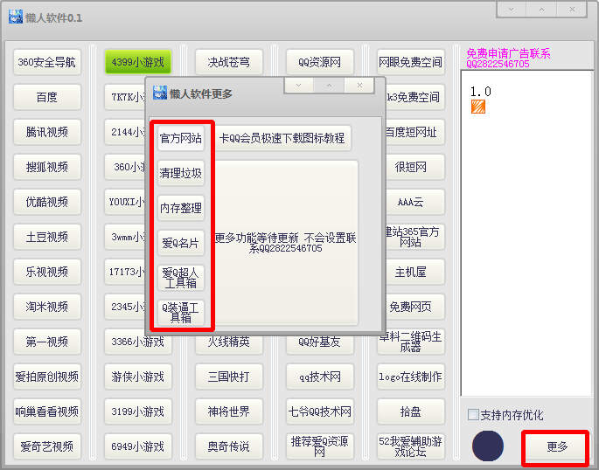Viewport: 599px width, 470px height.
Task: Click 懒人软件更多 dialog title icon
Action: click(x=160, y=93)
